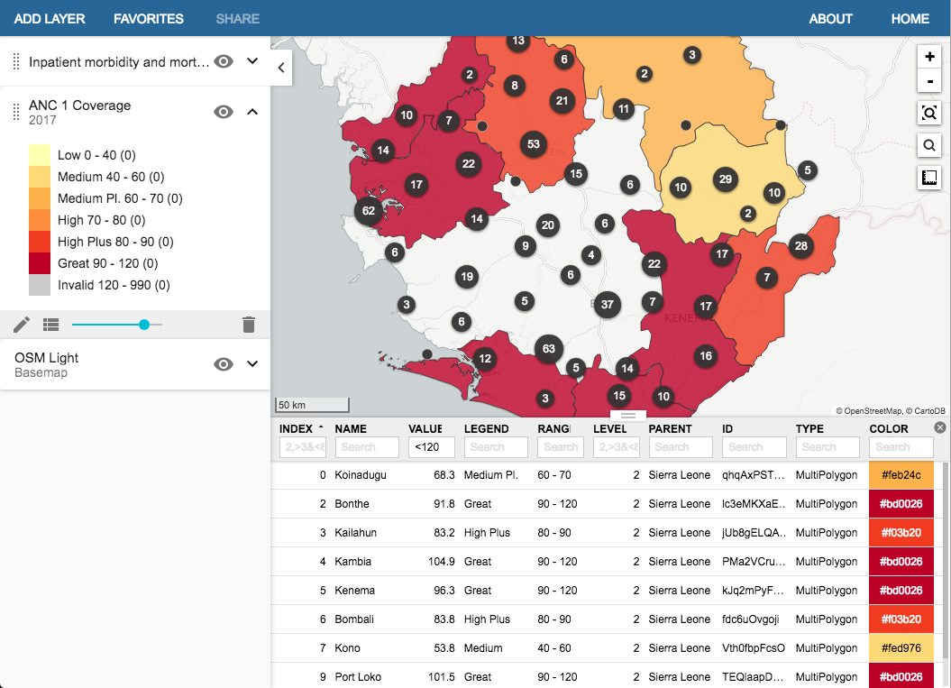The image size is (951, 688).
Task: Click the zoom in plus button
Action: click(x=929, y=56)
